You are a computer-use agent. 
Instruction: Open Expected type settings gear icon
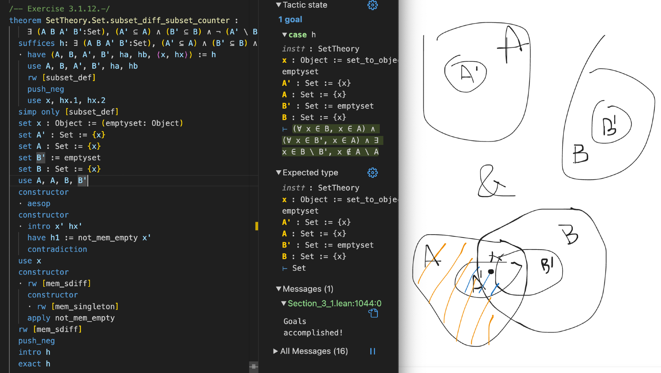(372, 173)
